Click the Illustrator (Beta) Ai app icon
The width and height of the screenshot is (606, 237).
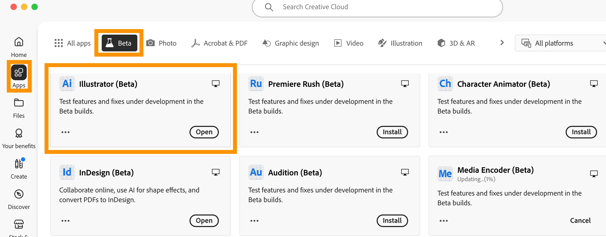pyautogui.click(x=67, y=84)
